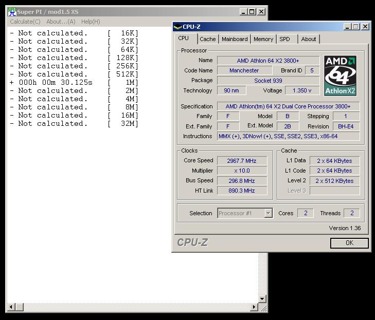Open the Help(H) menu in Super PI
Image resolution: width=375 pixels, height=320 pixels.
91,22
